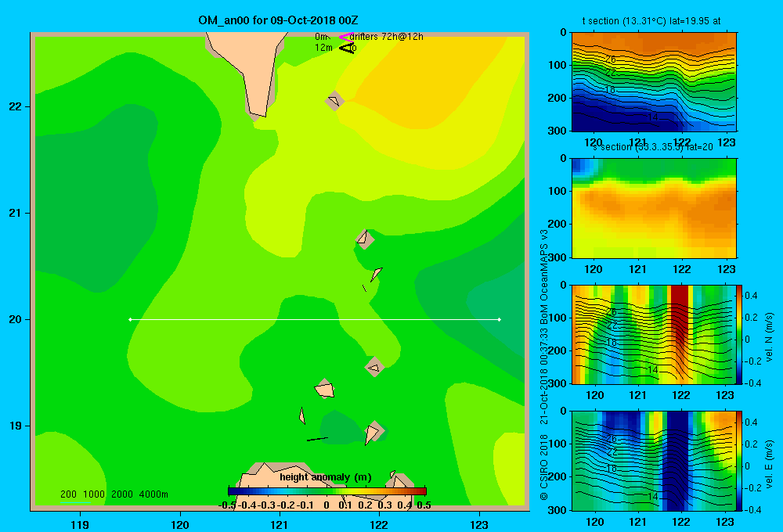Click the small island near latitude 22 east of the landmass
783x532 pixels.
[334, 101]
